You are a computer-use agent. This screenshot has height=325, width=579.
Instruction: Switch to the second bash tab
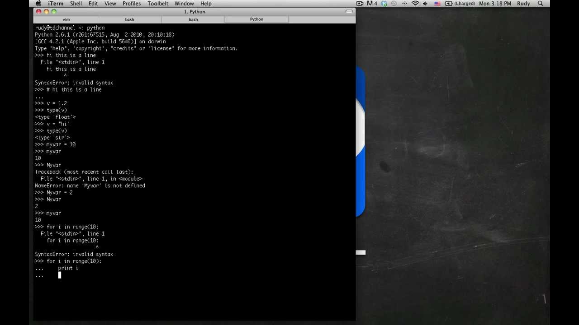tap(193, 19)
